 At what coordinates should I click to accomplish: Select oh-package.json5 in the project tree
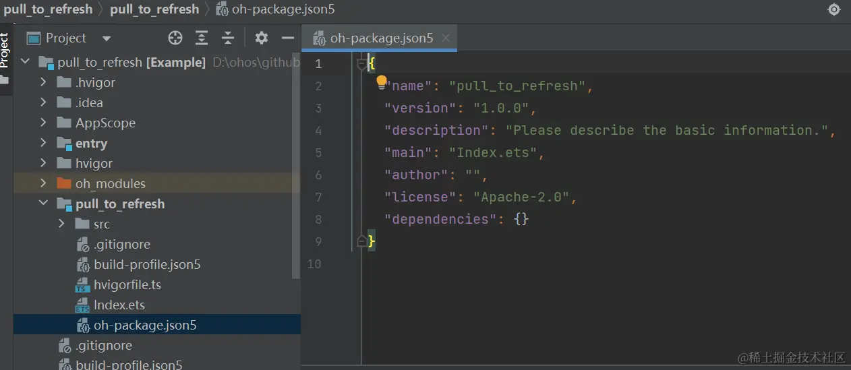(145, 325)
